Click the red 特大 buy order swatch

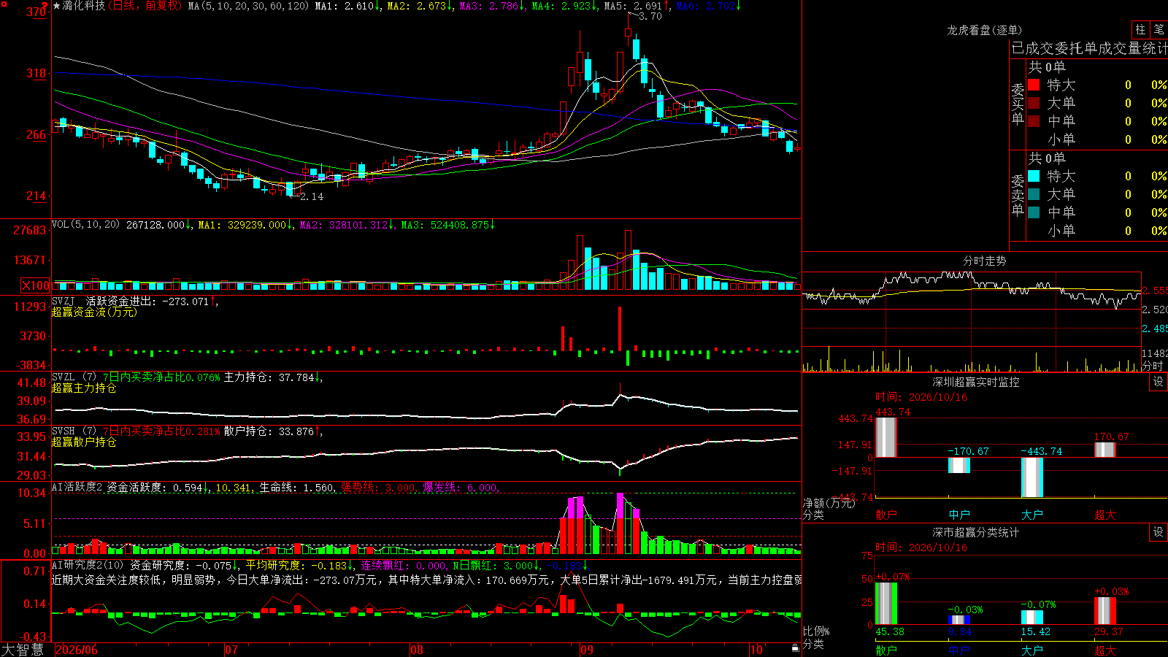[1034, 85]
